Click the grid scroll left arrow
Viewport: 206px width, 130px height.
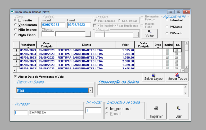pyautogui.click(x=15, y=71)
